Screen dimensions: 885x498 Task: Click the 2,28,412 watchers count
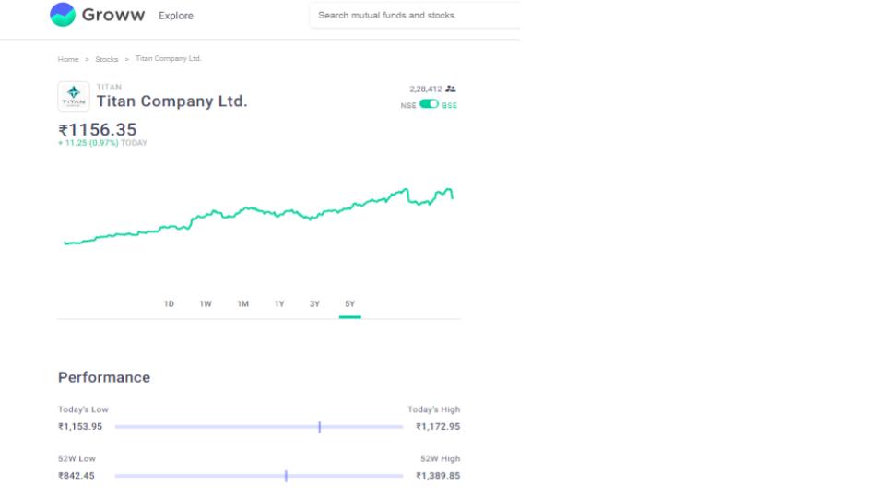(426, 89)
